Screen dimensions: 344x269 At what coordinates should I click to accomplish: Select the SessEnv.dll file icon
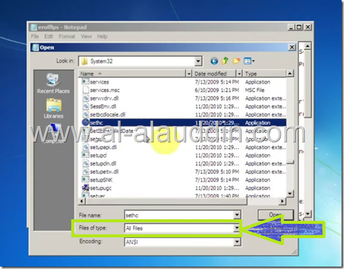click(x=86, y=106)
